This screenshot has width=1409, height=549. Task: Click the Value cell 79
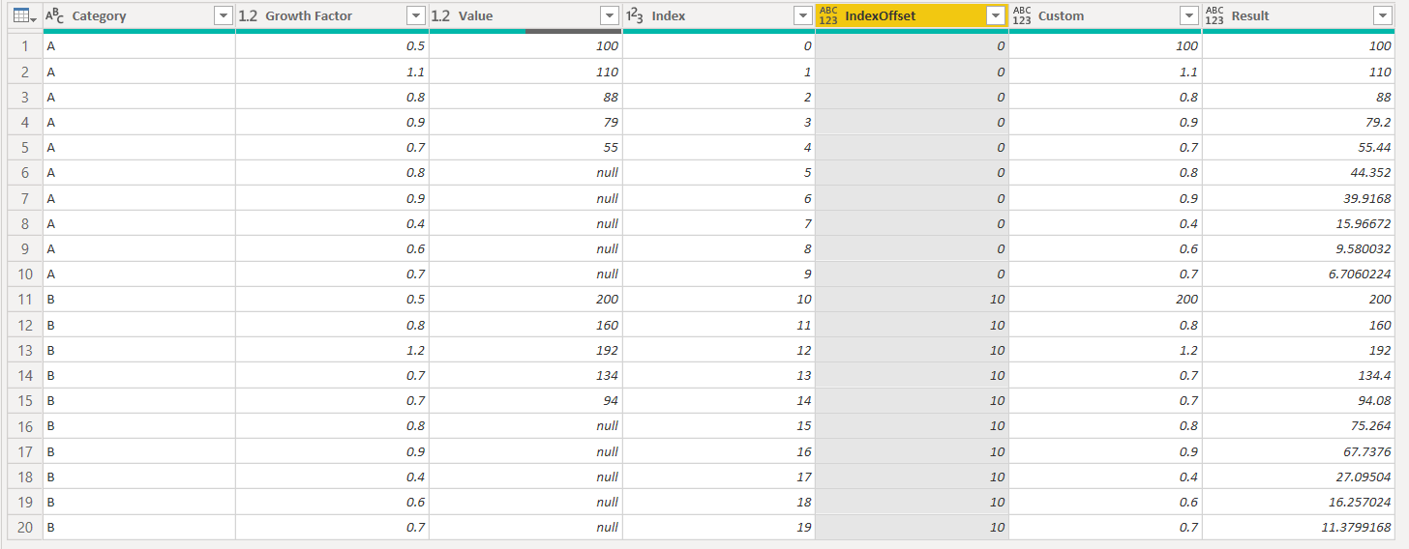525,122
